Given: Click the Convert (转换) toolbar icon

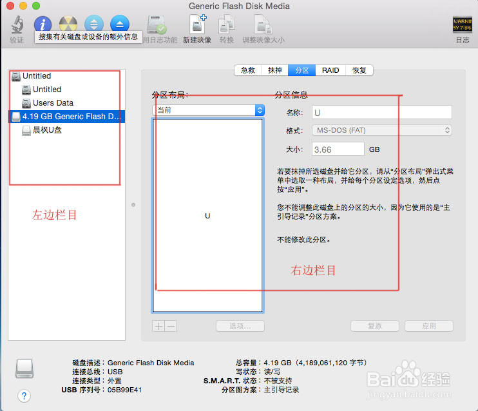Looking at the screenshot, I should coord(227,24).
